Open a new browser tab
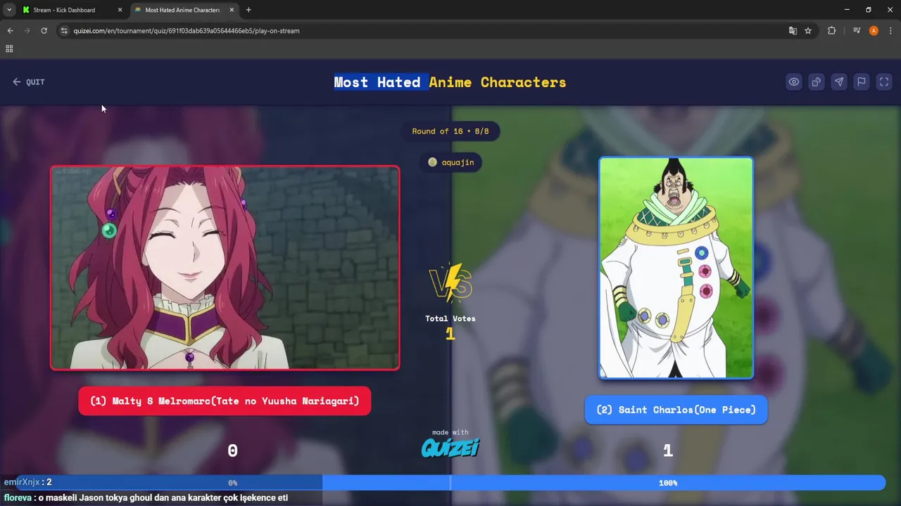 click(x=248, y=10)
